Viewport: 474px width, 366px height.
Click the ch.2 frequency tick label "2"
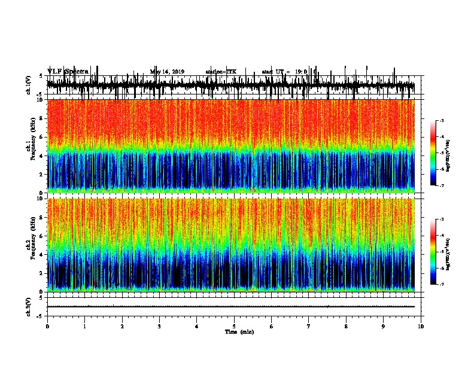pos(42,273)
